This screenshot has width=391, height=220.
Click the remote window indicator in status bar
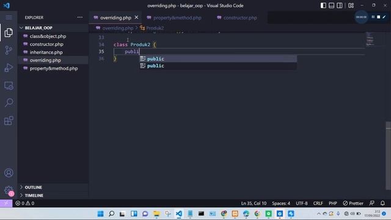coord(6,204)
